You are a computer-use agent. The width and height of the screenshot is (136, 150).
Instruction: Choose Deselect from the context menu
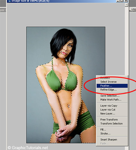pyautogui.click(x=112, y=78)
